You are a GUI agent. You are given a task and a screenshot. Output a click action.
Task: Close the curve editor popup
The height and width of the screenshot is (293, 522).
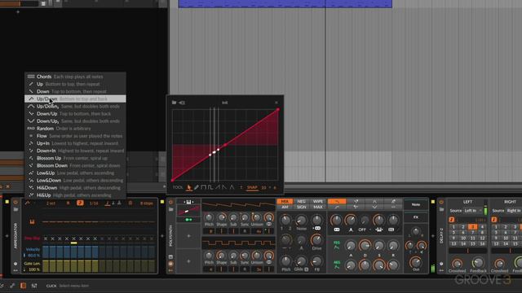(276, 103)
